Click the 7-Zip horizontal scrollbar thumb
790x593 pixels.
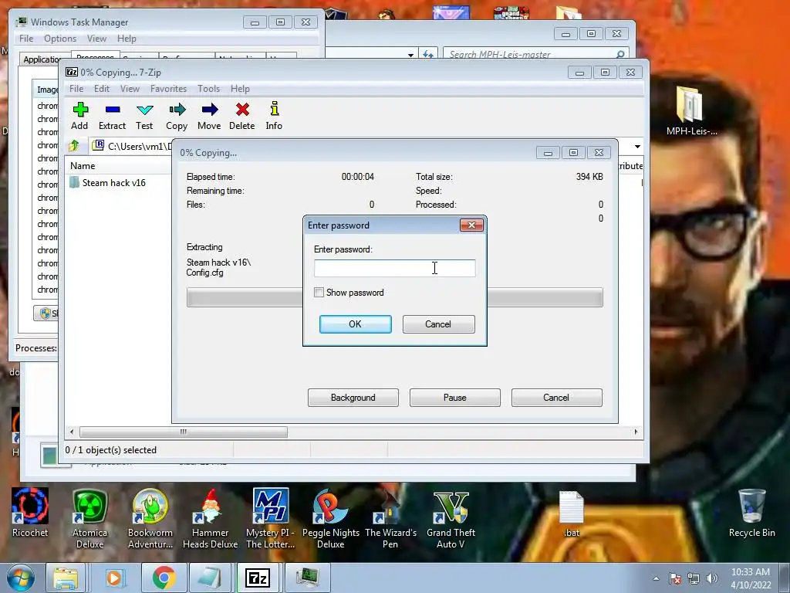184,432
